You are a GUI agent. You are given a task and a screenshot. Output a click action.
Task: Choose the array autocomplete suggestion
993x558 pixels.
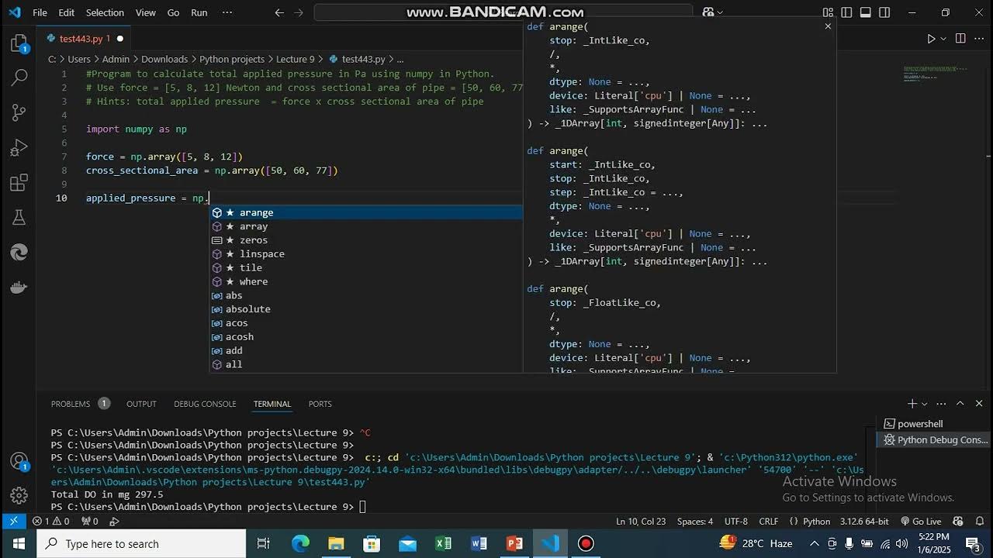366,226
